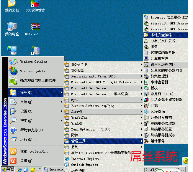The image size is (193, 172).
Task: Open 360杀毒 program folder
Action: pyautogui.click(x=103, y=70)
